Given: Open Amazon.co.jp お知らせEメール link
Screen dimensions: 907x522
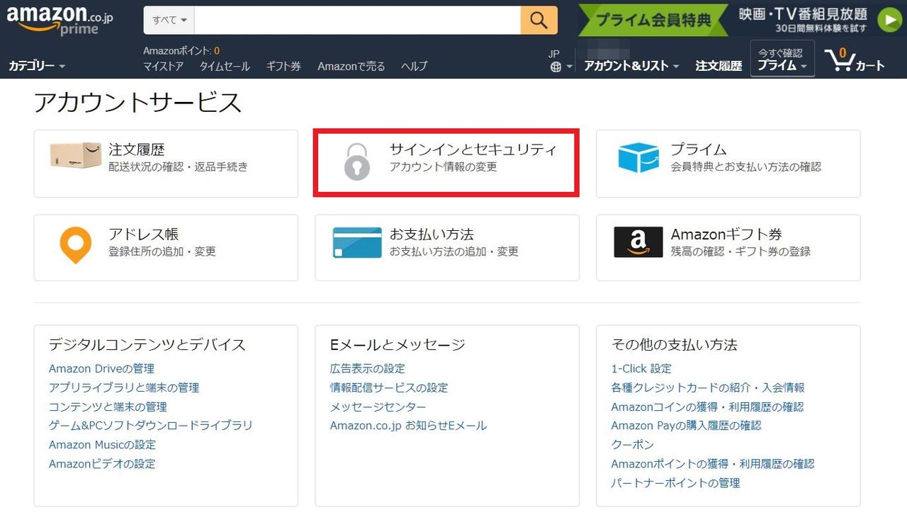Looking at the screenshot, I should point(408,426).
